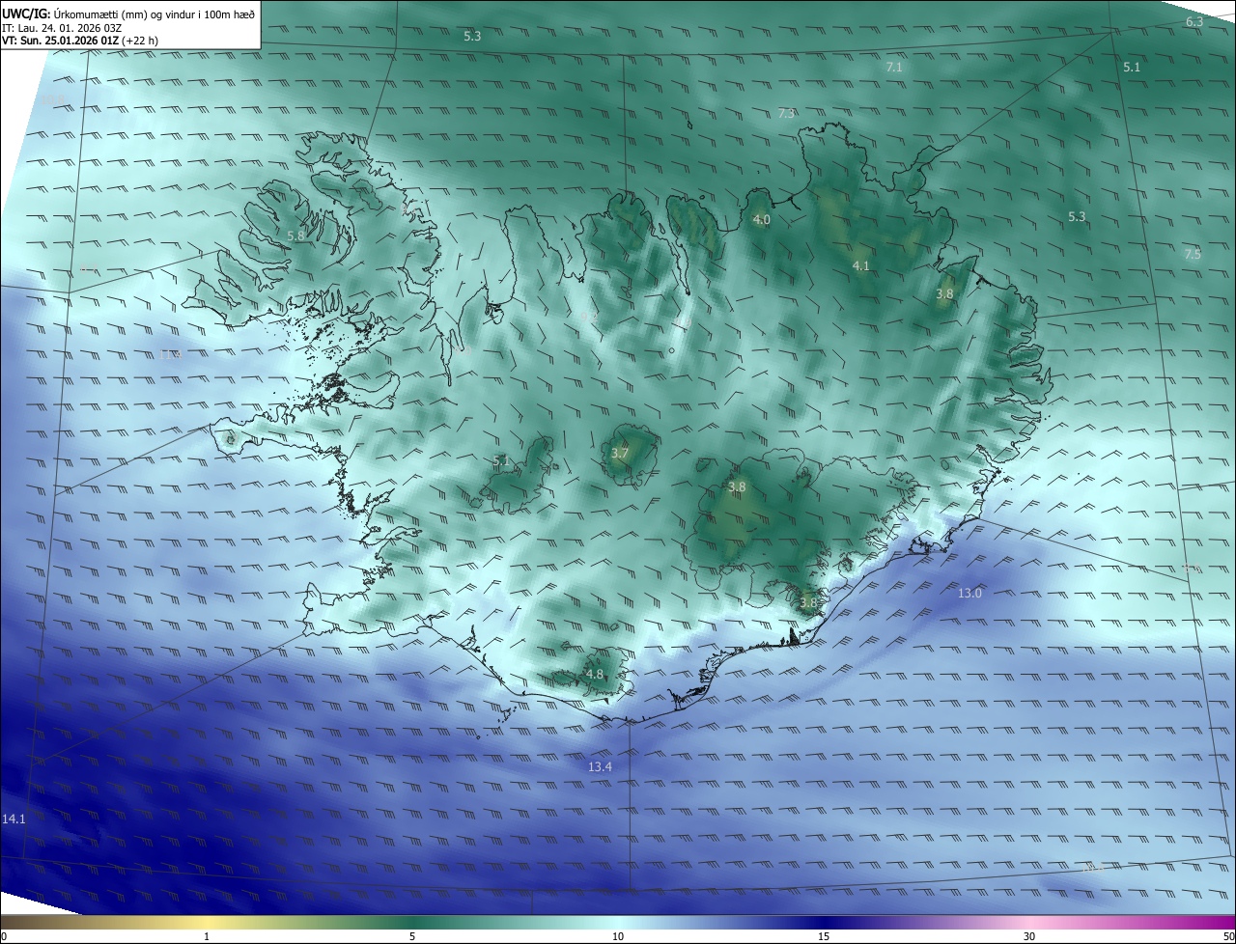
Task: Click the '15' tick on the color scale
Action: (824, 936)
